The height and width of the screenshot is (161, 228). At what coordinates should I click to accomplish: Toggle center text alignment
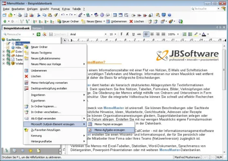[152, 34]
